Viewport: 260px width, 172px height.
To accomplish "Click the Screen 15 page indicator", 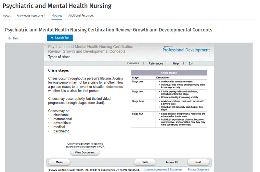I will (172, 162).
